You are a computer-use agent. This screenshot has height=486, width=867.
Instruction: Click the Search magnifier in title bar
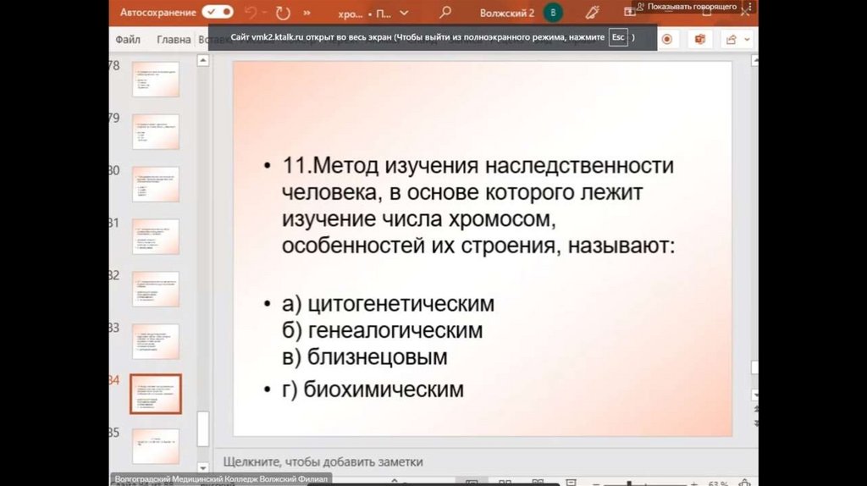[445, 14]
